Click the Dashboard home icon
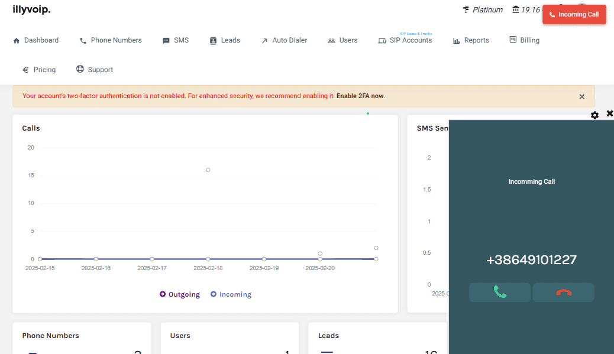Viewport: 614px width, 354px height. 17,41
